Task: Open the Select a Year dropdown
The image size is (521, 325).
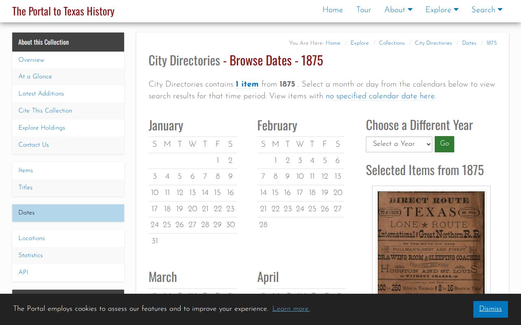Action: point(399,144)
